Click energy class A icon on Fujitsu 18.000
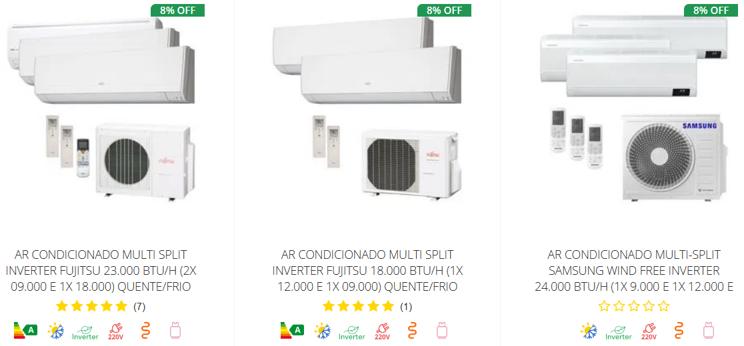 point(292,331)
